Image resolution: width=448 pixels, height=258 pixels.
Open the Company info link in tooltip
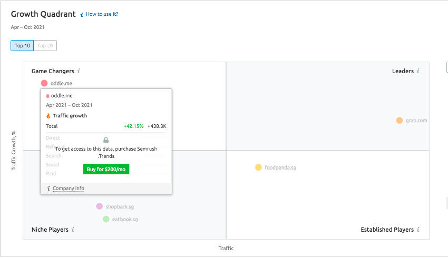(x=69, y=188)
